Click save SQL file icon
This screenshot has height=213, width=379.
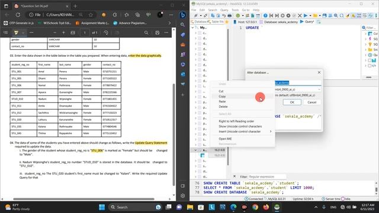click(325, 16)
